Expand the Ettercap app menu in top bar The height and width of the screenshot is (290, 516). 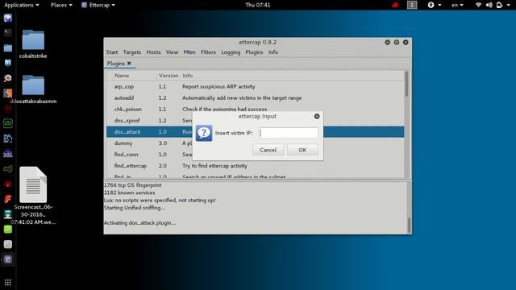tap(98, 5)
